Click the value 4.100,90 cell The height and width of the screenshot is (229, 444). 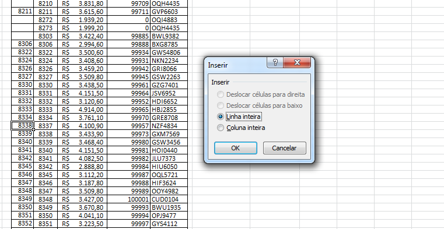point(82,126)
